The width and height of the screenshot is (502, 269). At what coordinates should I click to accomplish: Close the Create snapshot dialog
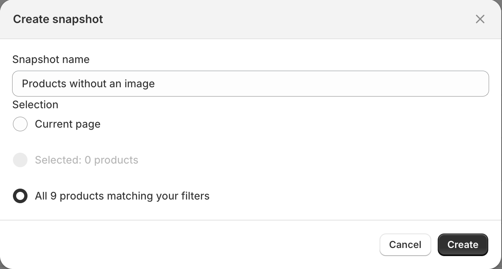[x=480, y=19]
